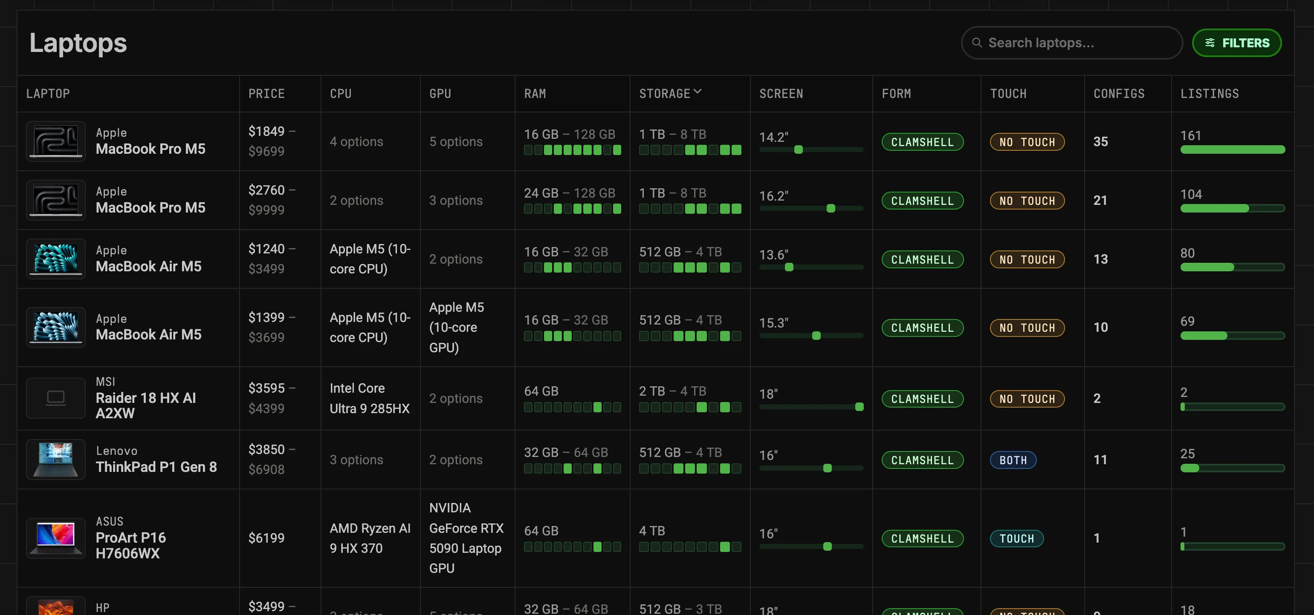1314x615 pixels.
Task: Click the Form column header
Action: point(896,94)
